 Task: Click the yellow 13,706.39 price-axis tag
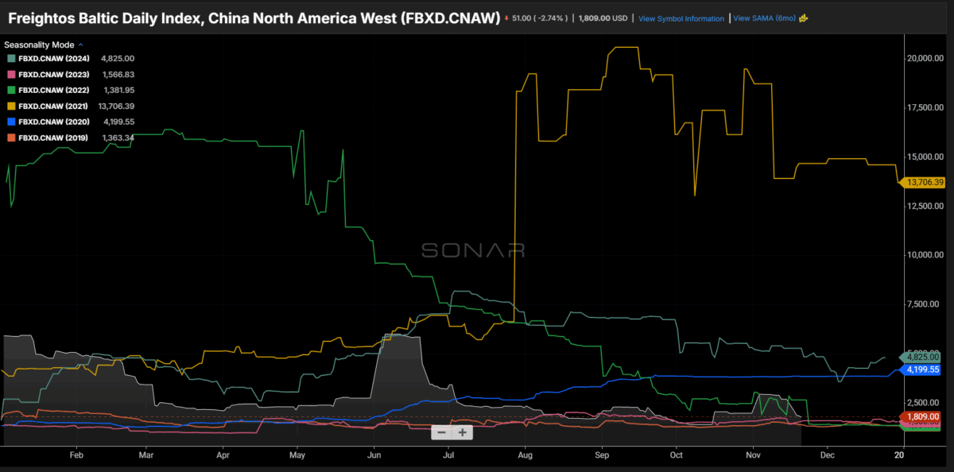(x=923, y=183)
